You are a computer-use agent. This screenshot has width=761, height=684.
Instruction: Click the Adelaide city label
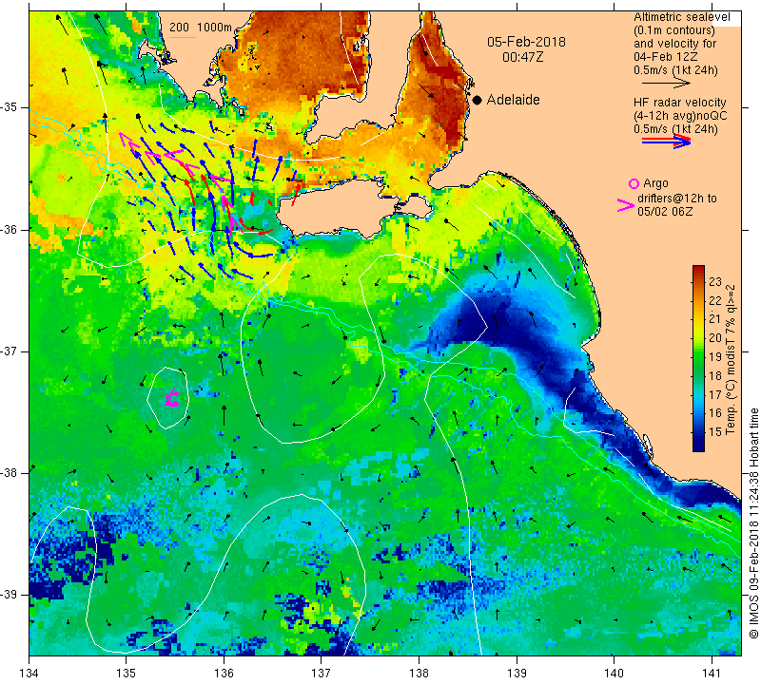pos(513,100)
